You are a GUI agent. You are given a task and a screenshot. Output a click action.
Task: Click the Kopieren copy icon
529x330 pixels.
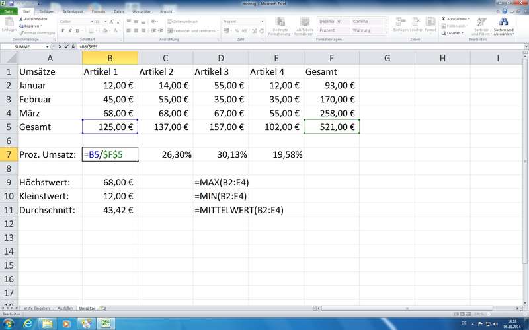(x=21, y=26)
